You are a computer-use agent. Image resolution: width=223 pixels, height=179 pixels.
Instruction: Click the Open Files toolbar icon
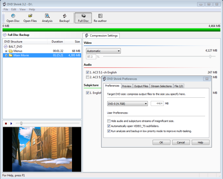point(30,16)
